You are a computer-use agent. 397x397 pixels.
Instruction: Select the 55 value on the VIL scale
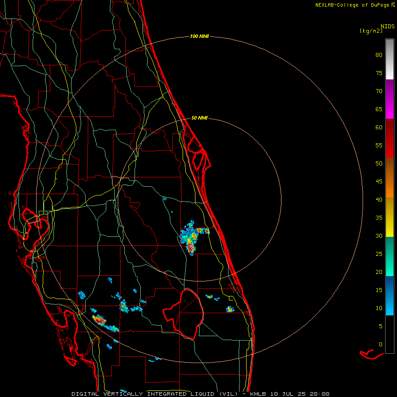pos(379,145)
